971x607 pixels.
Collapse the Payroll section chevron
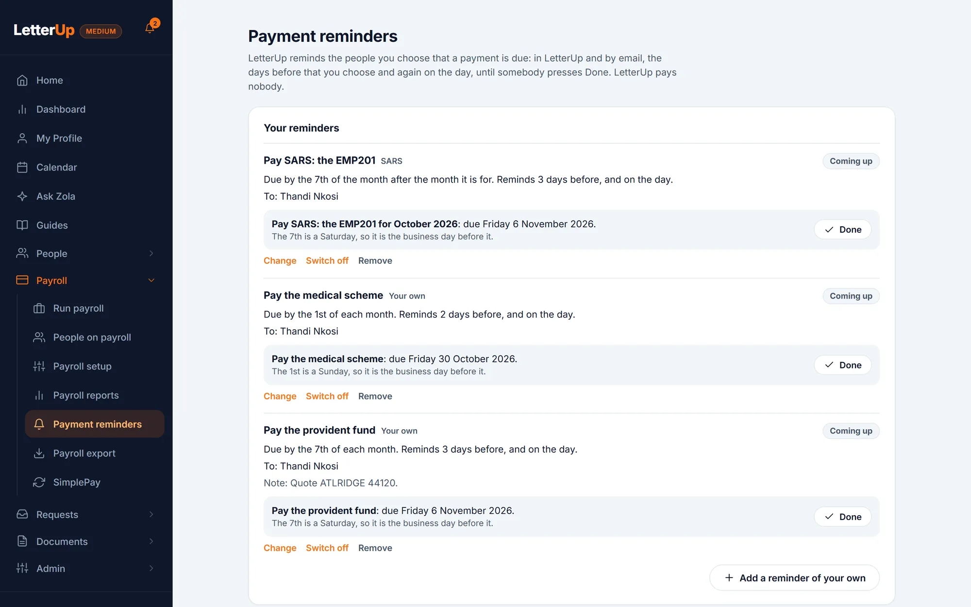151,280
